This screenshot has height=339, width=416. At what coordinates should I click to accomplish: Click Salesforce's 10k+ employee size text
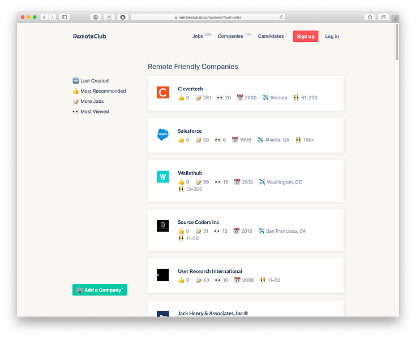tap(308, 140)
